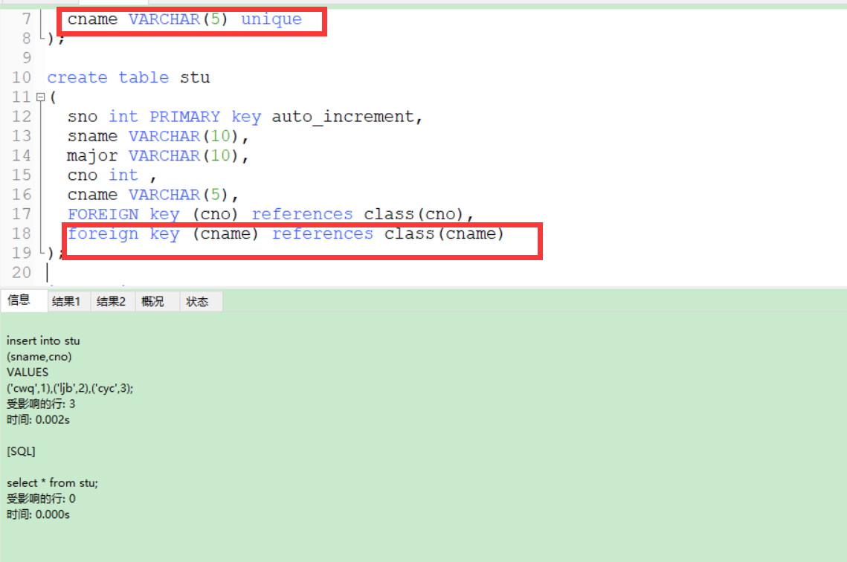The image size is (847, 562).
Task: Click the '受影响的行: 0' message
Action: (41, 498)
